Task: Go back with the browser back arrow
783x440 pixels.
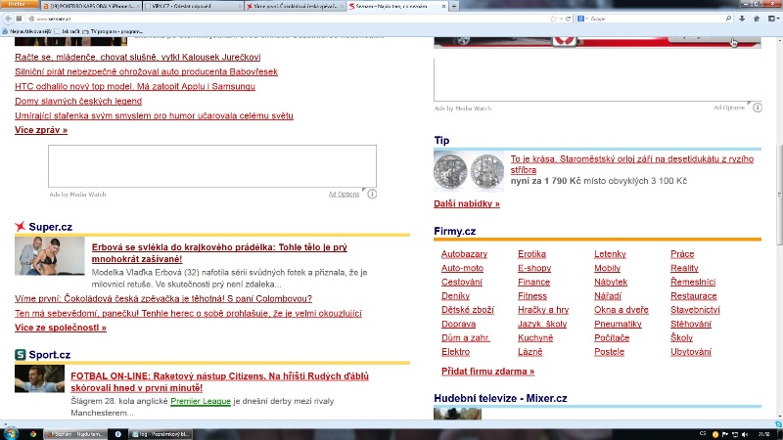Action: pos(8,19)
